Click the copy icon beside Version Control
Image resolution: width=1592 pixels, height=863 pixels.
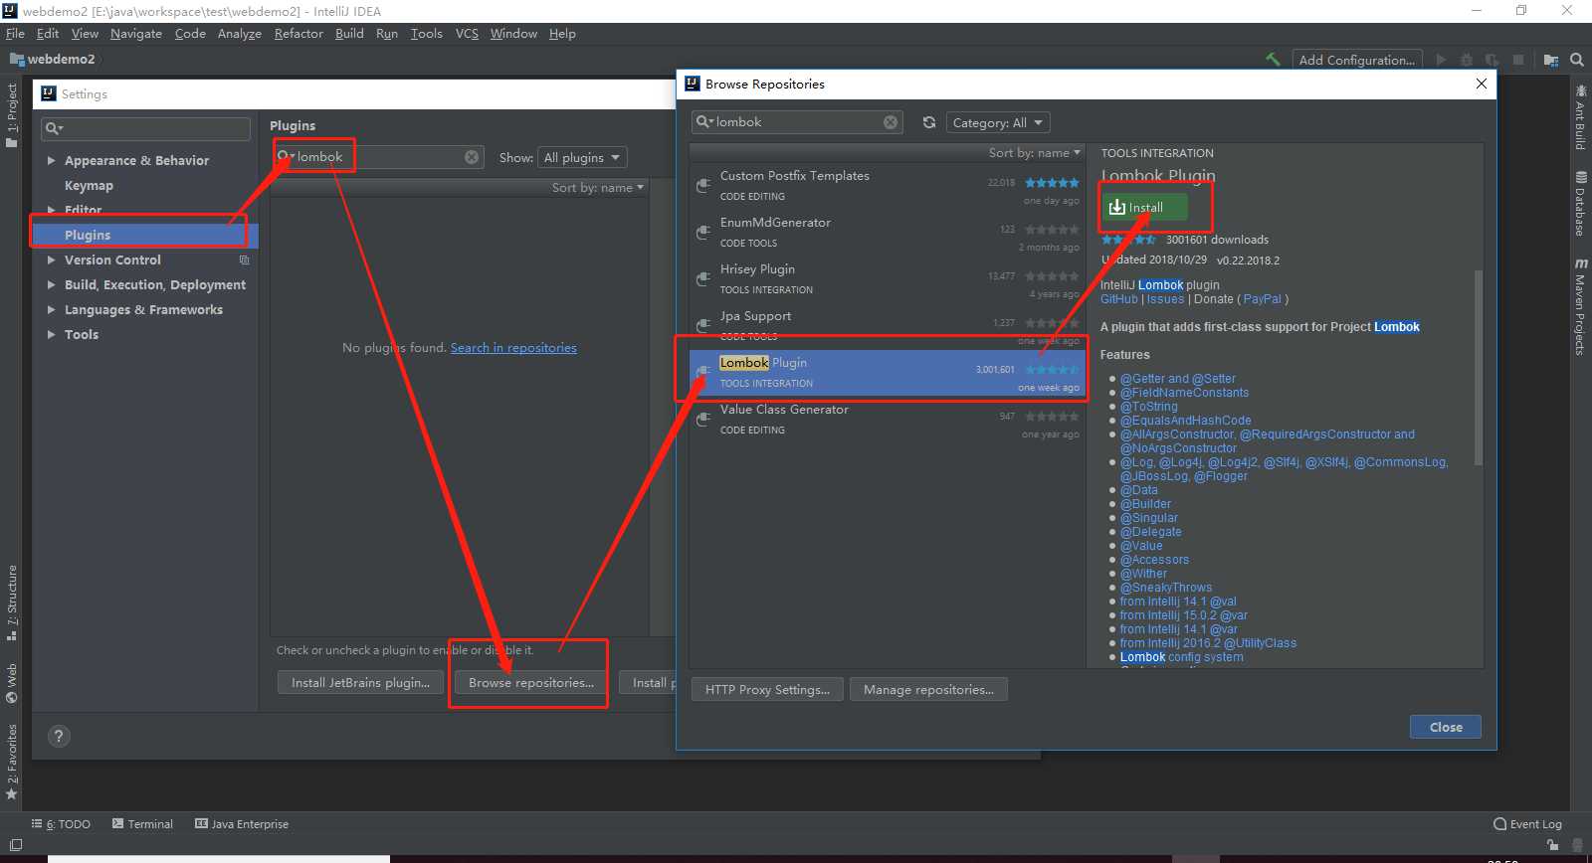pyautogui.click(x=244, y=259)
